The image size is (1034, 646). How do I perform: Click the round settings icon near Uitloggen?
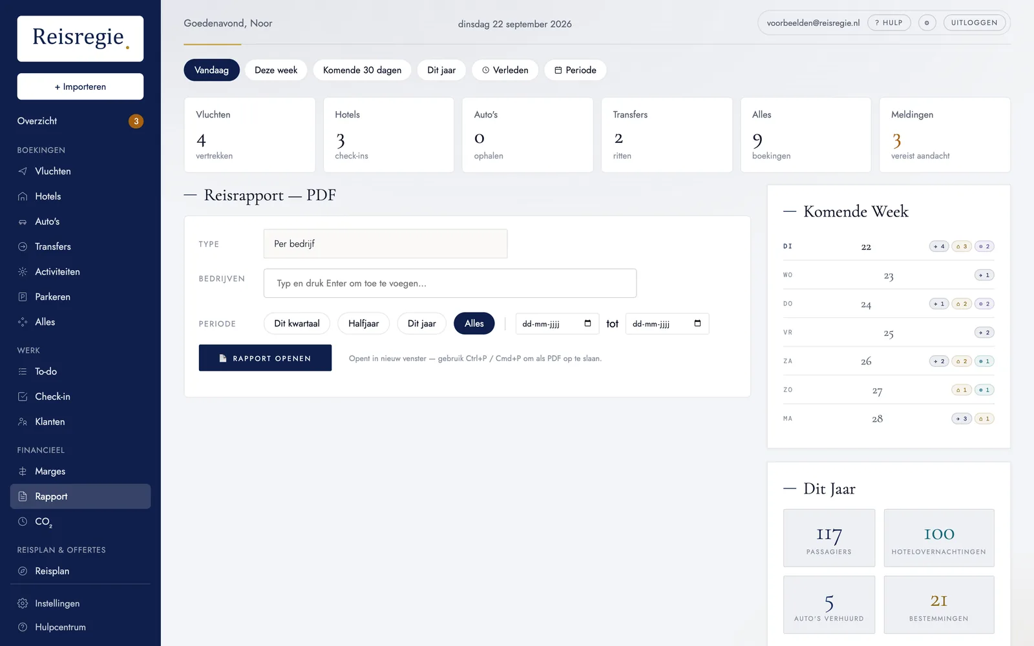927,23
